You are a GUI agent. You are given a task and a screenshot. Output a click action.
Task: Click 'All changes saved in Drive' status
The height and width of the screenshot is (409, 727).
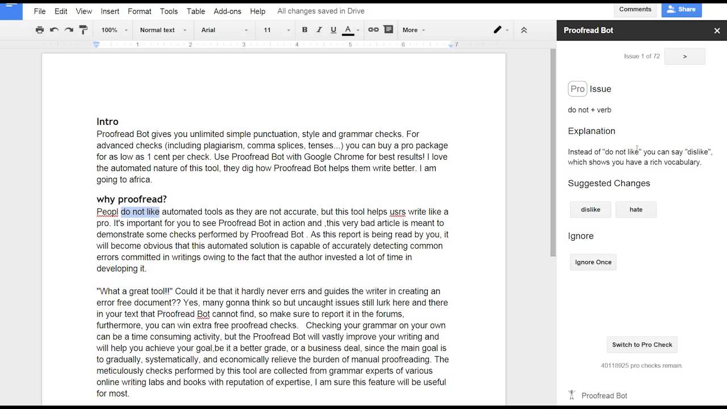321,11
